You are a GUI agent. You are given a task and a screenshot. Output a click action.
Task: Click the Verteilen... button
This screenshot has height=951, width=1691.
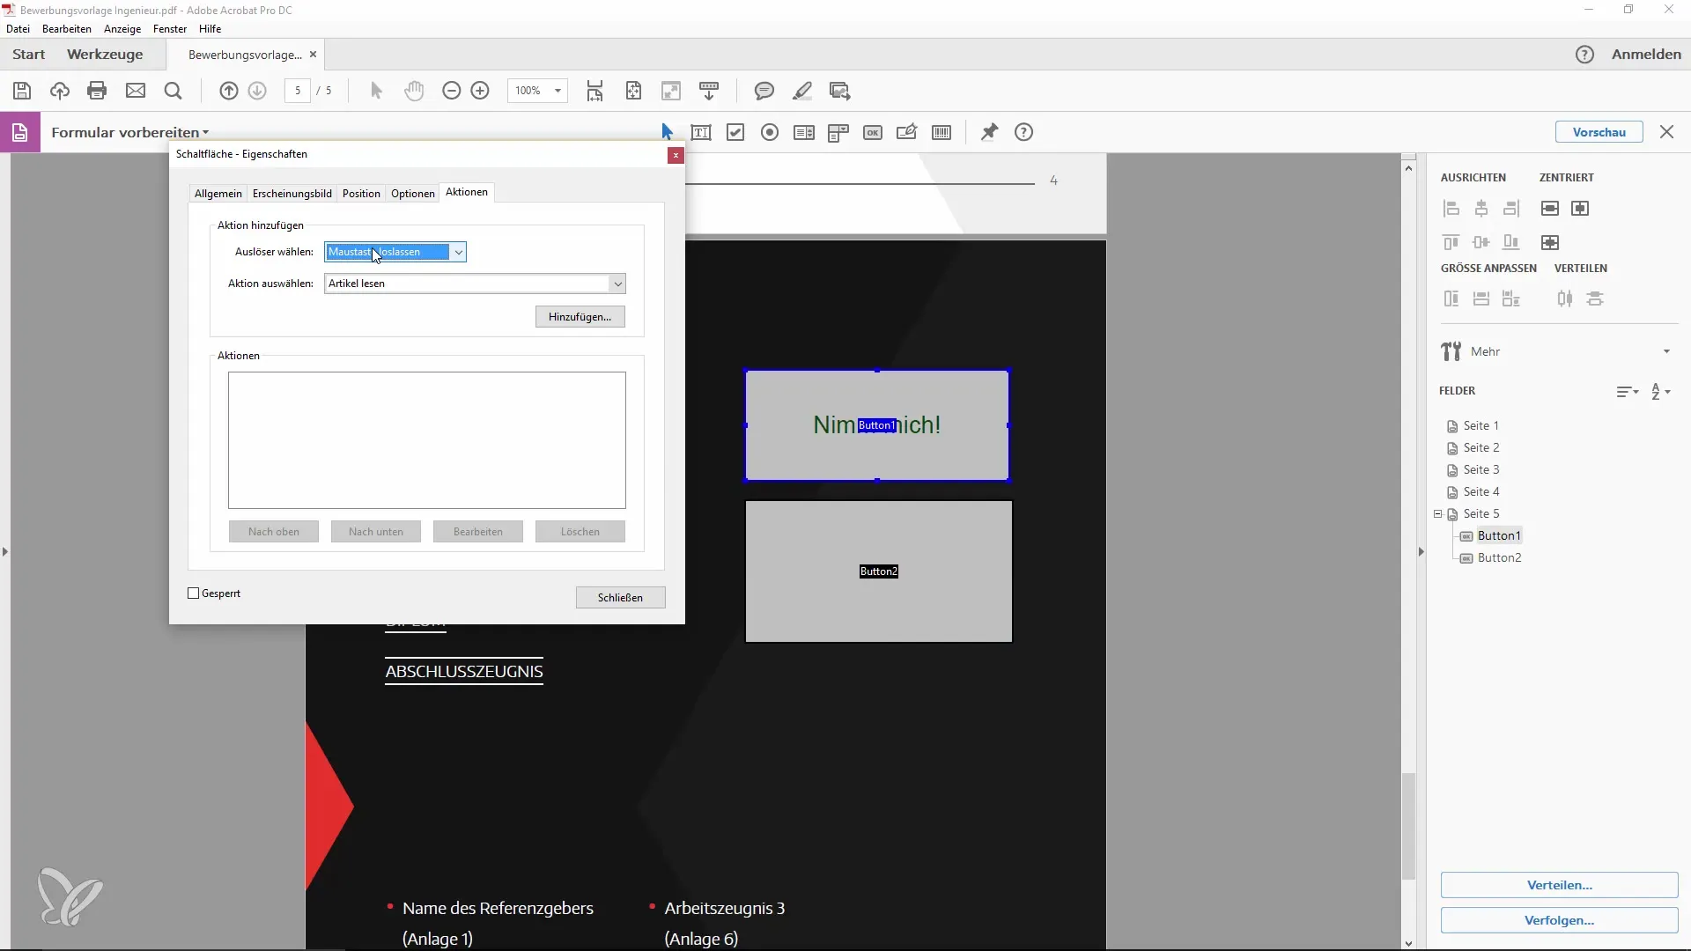(1560, 886)
